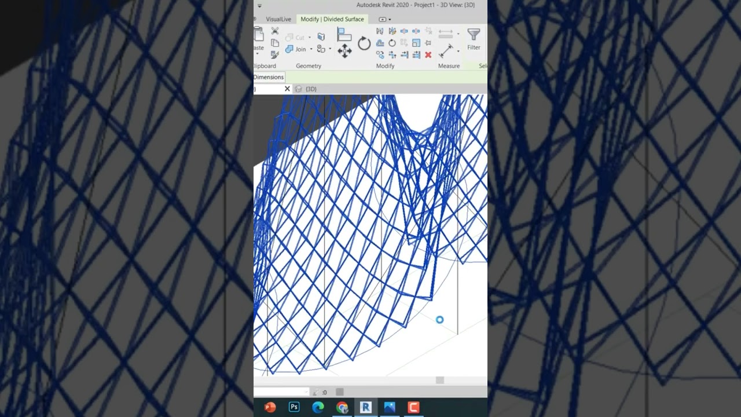
Task: Choose the large Rotate tool
Action: [x=364, y=43]
